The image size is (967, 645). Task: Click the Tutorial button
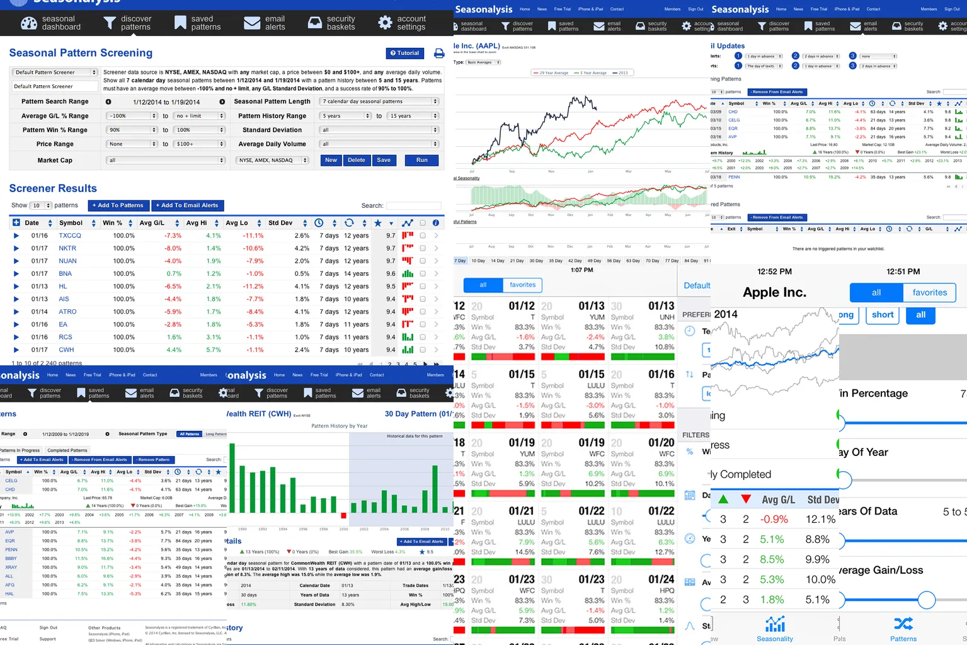(404, 53)
